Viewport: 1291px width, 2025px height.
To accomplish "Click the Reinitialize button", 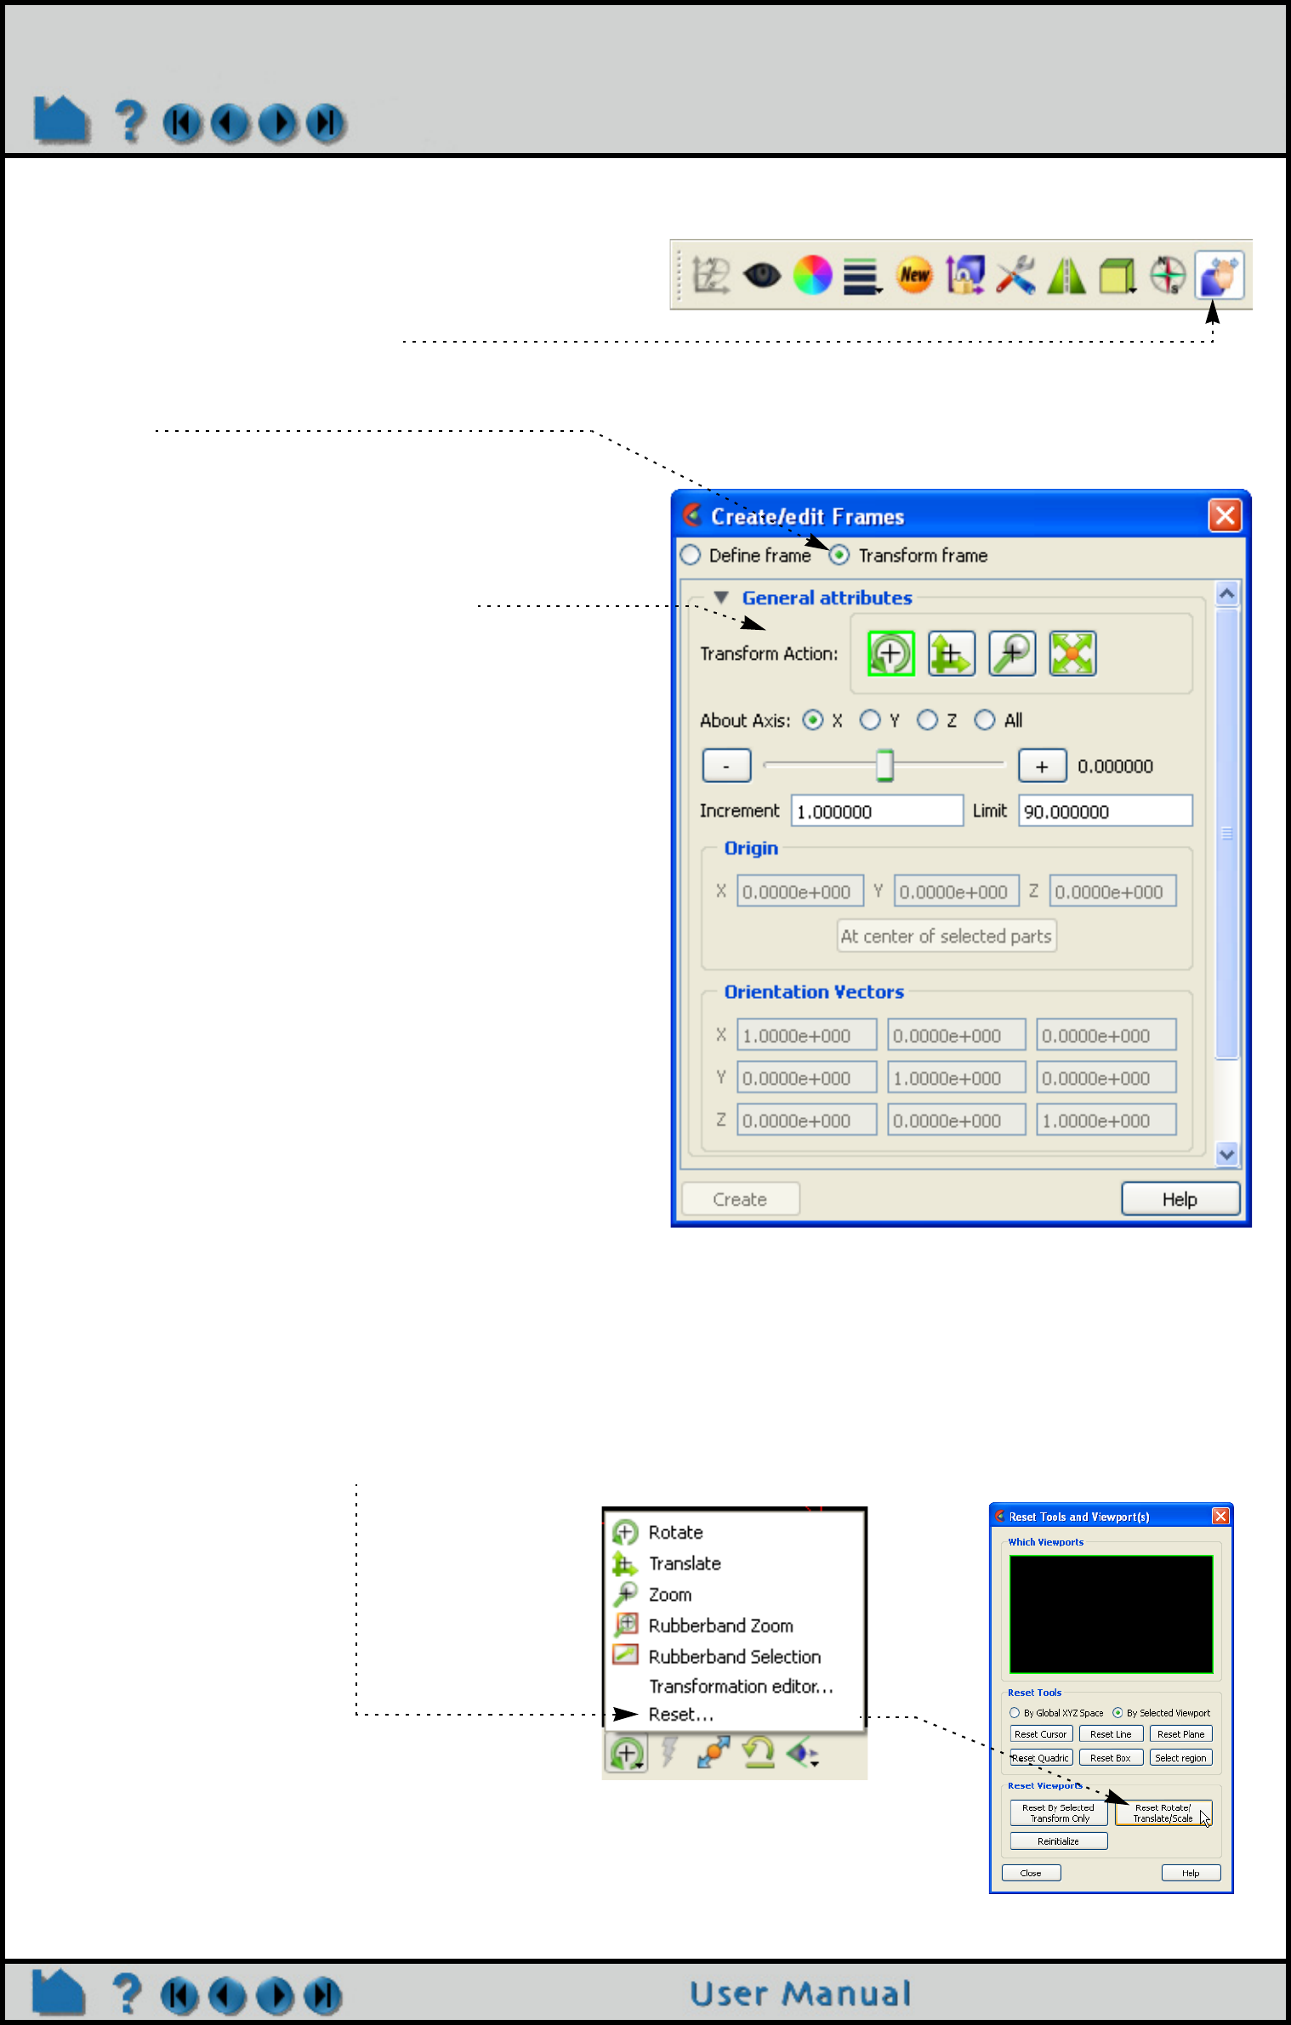I will [x=1059, y=1841].
